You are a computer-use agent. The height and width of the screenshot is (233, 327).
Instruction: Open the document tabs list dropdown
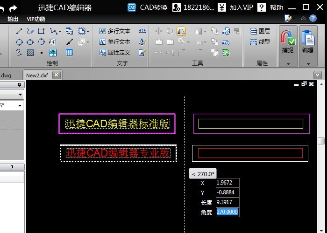tap(317, 75)
